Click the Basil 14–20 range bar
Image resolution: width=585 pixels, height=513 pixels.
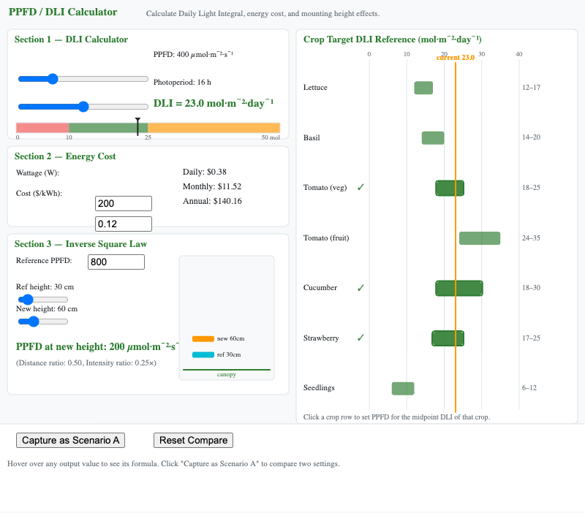433,138
